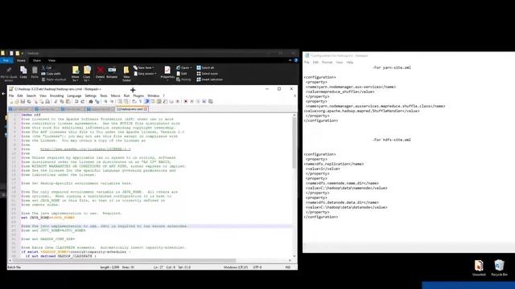Click the Save Recorded Macro toolbar icon
The image size is (515, 289).
tap(211, 102)
